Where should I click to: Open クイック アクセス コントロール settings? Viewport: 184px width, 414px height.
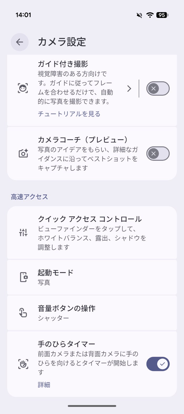(x=92, y=233)
